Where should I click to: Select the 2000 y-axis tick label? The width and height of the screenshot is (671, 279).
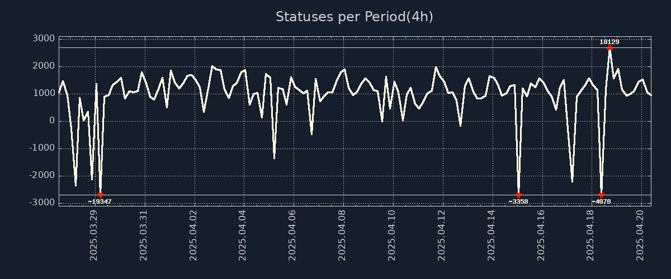click(x=44, y=66)
